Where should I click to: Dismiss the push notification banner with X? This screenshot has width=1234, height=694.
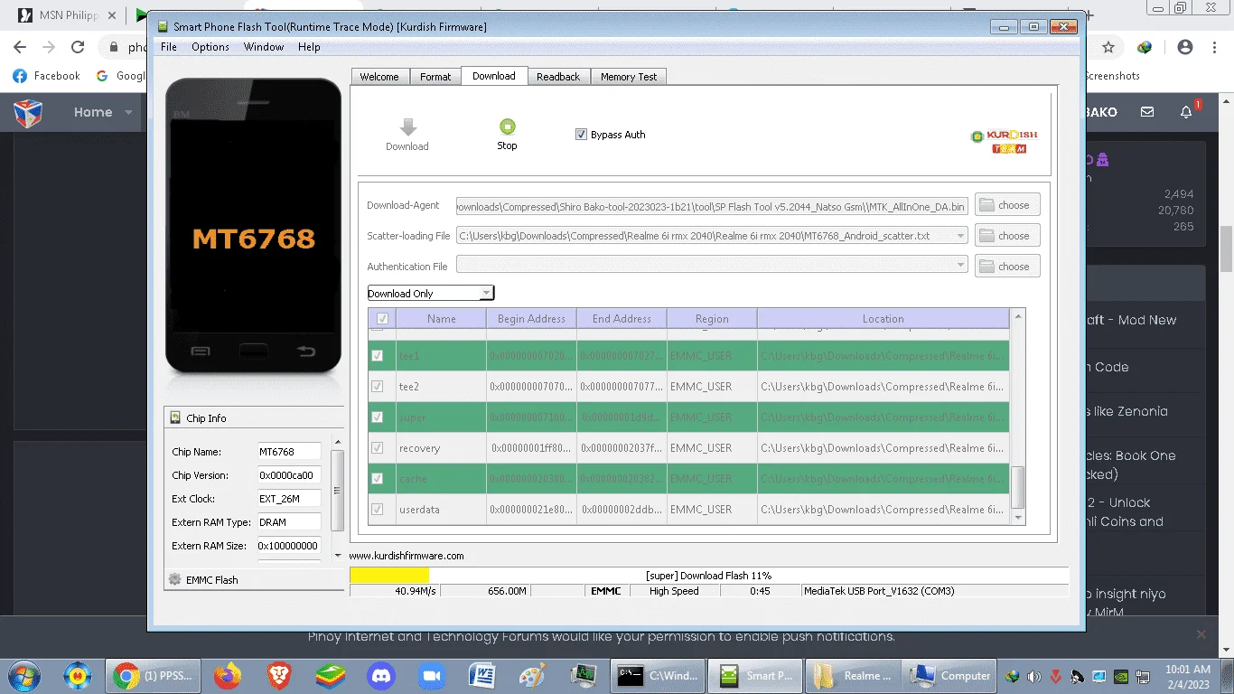coord(1201,634)
